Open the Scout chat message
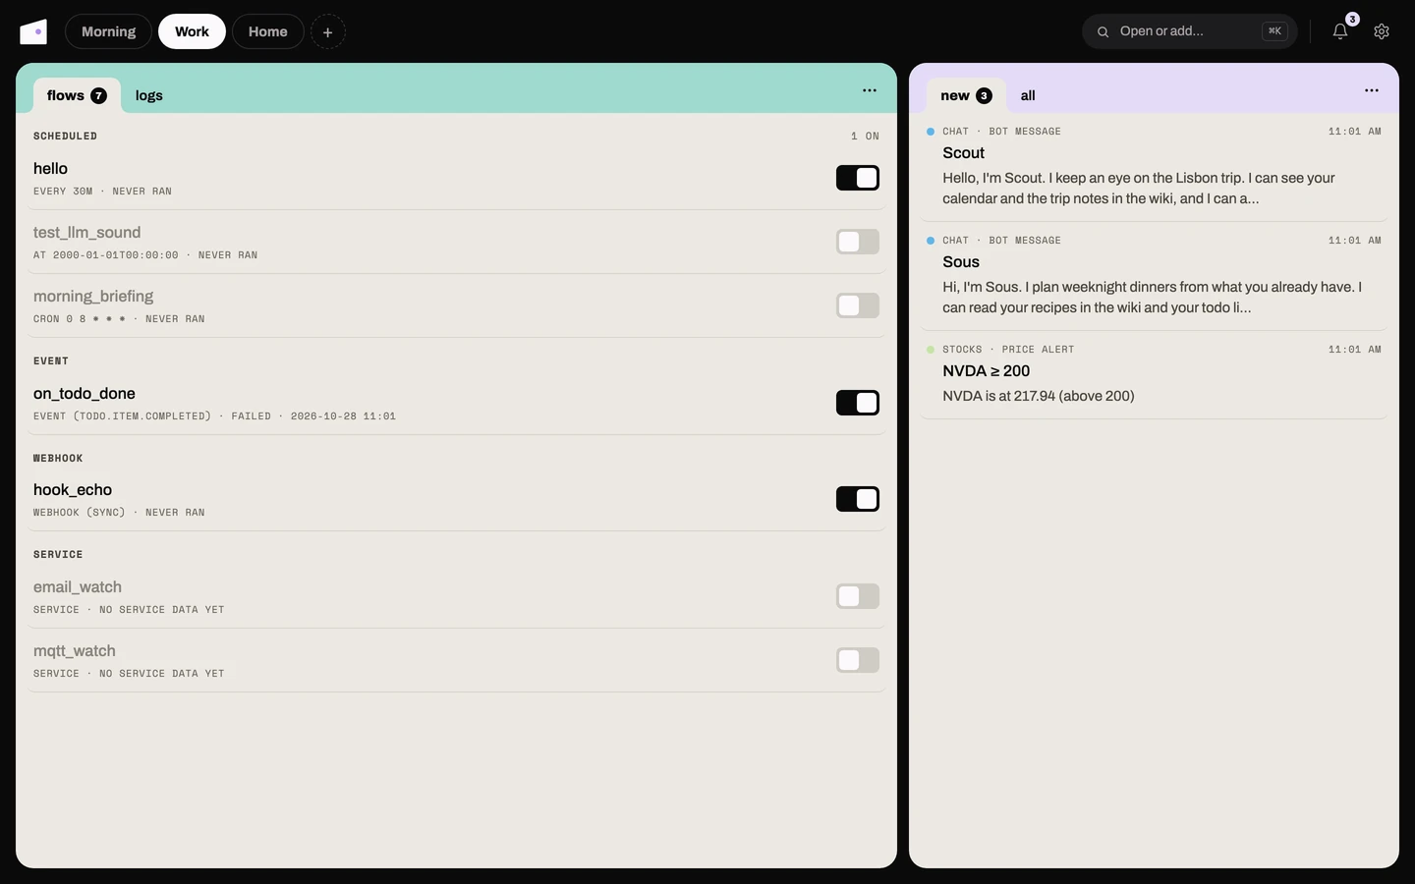The image size is (1415, 884). (1154, 166)
